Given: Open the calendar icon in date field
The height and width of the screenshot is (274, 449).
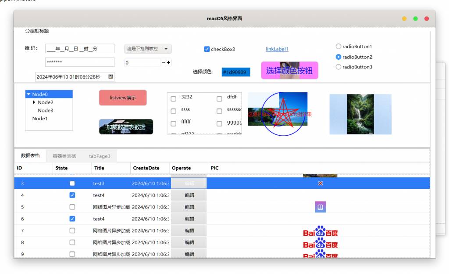Looking at the screenshot, I should (110, 76).
